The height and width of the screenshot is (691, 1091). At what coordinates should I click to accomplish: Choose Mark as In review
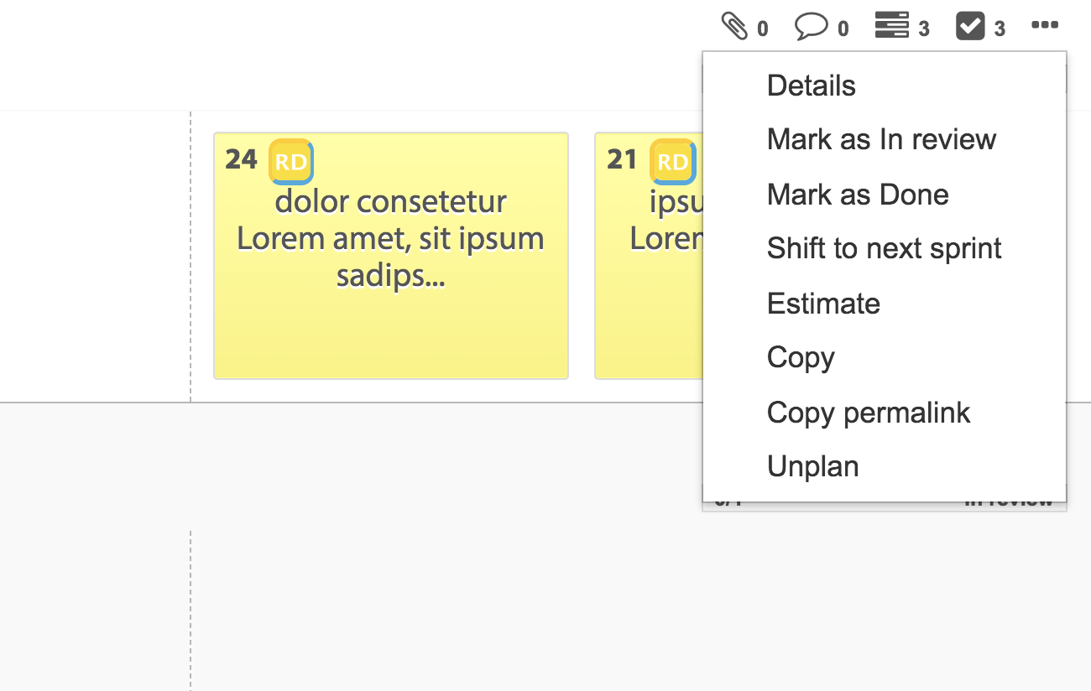tap(881, 139)
